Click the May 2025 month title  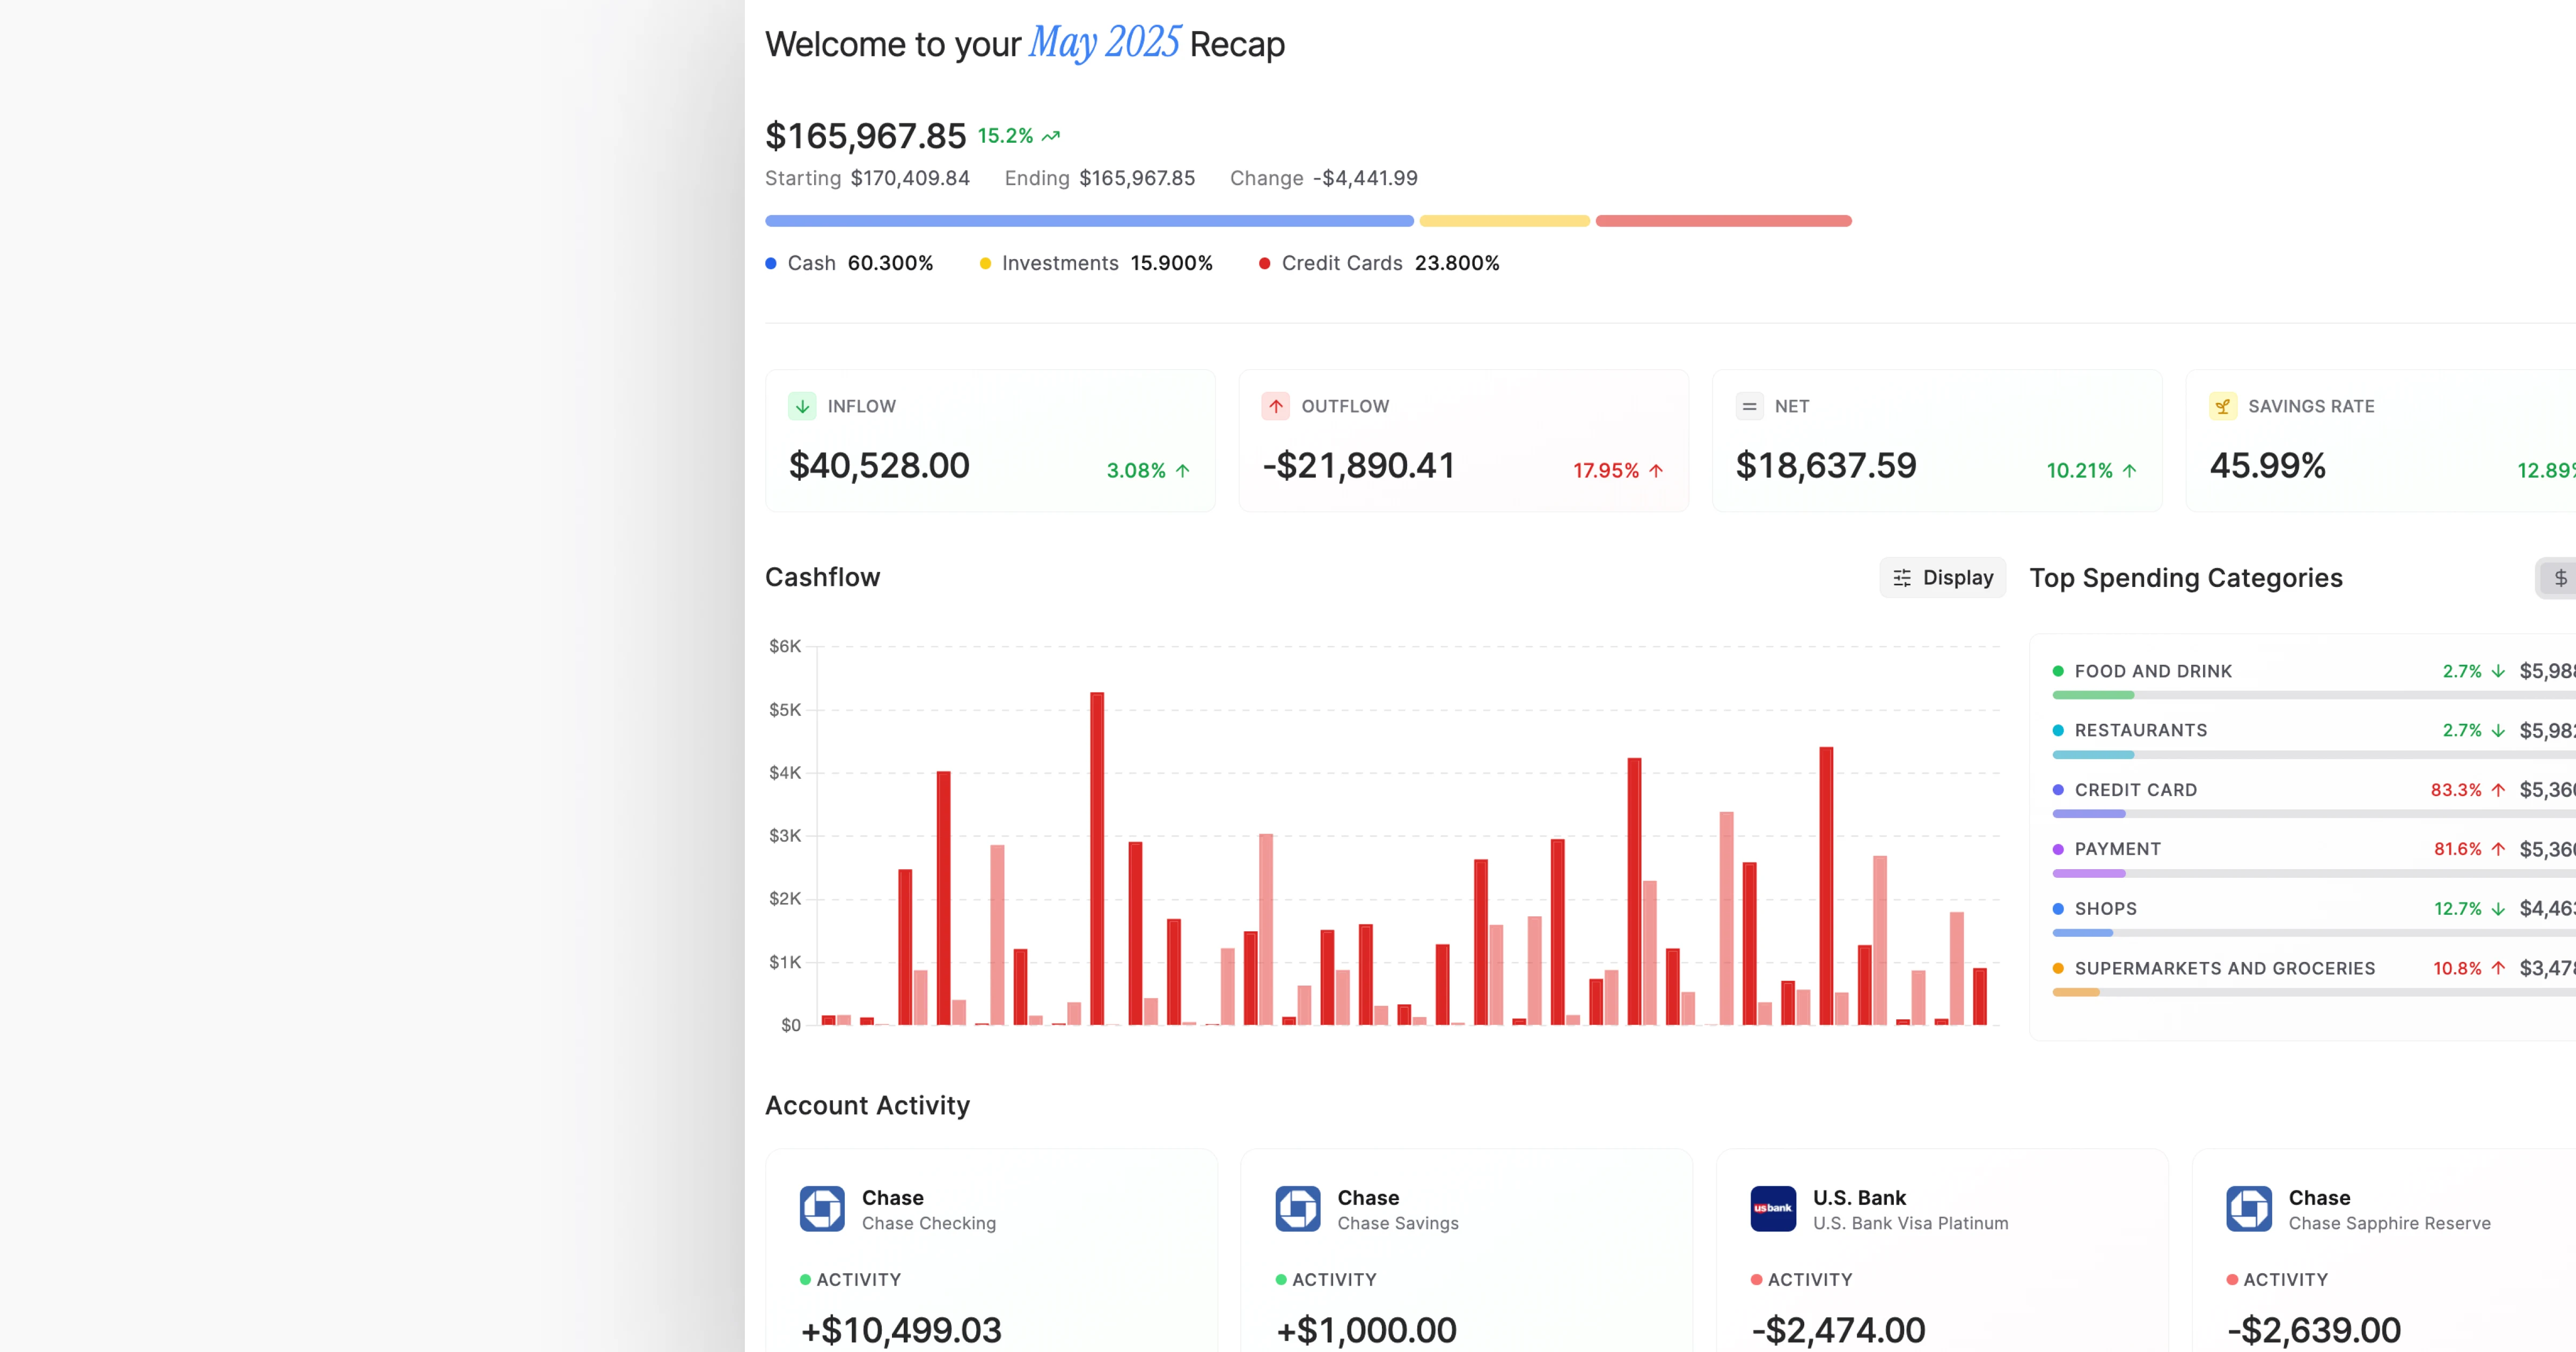pos(1104,43)
